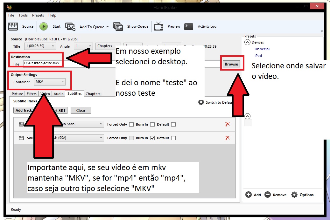Click the Add To Queue picture icon
Screen dimensions: 330x220
(70, 27)
